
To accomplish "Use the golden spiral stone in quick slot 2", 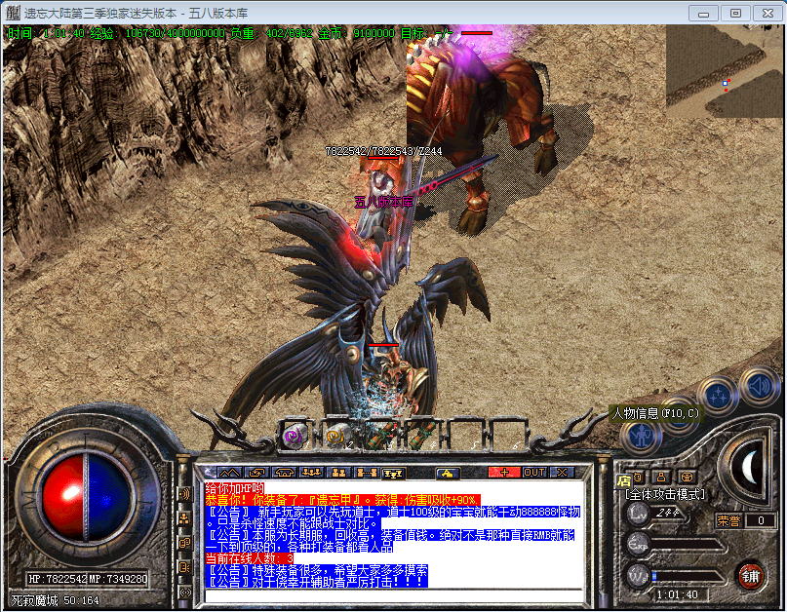I will [336, 435].
